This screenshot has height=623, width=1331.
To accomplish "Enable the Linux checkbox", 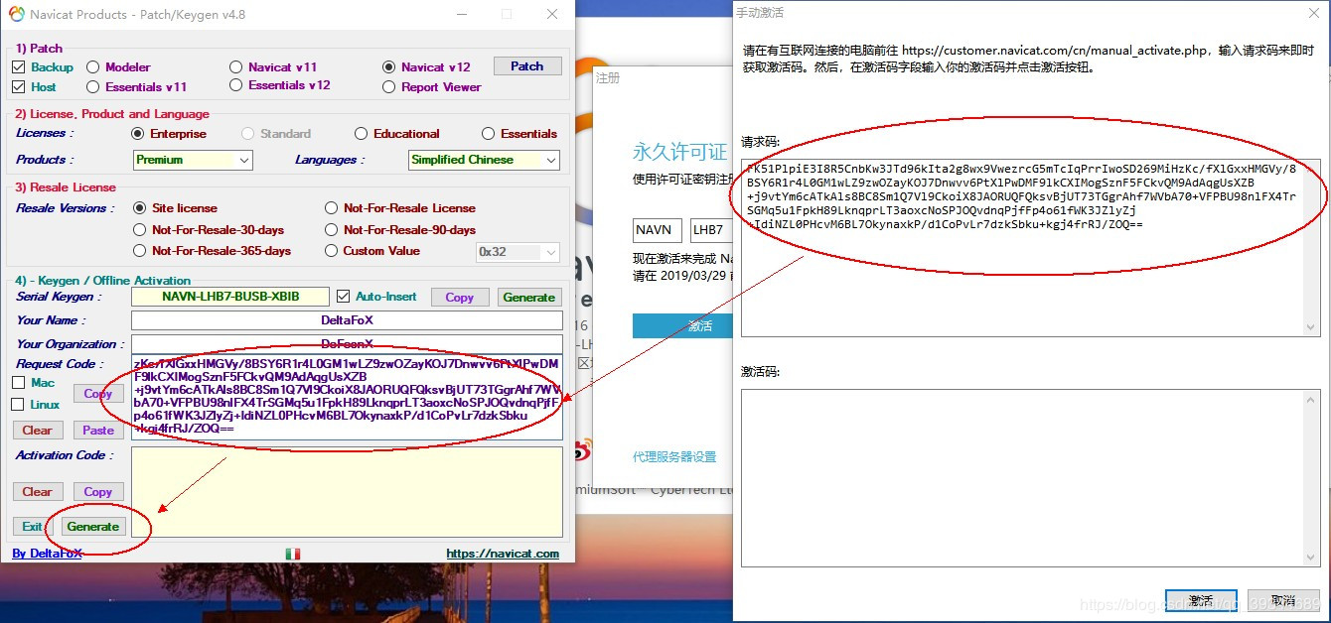I will click(18, 405).
